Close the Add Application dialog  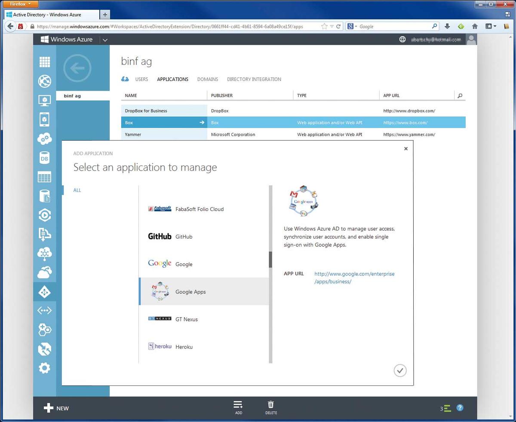click(406, 149)
